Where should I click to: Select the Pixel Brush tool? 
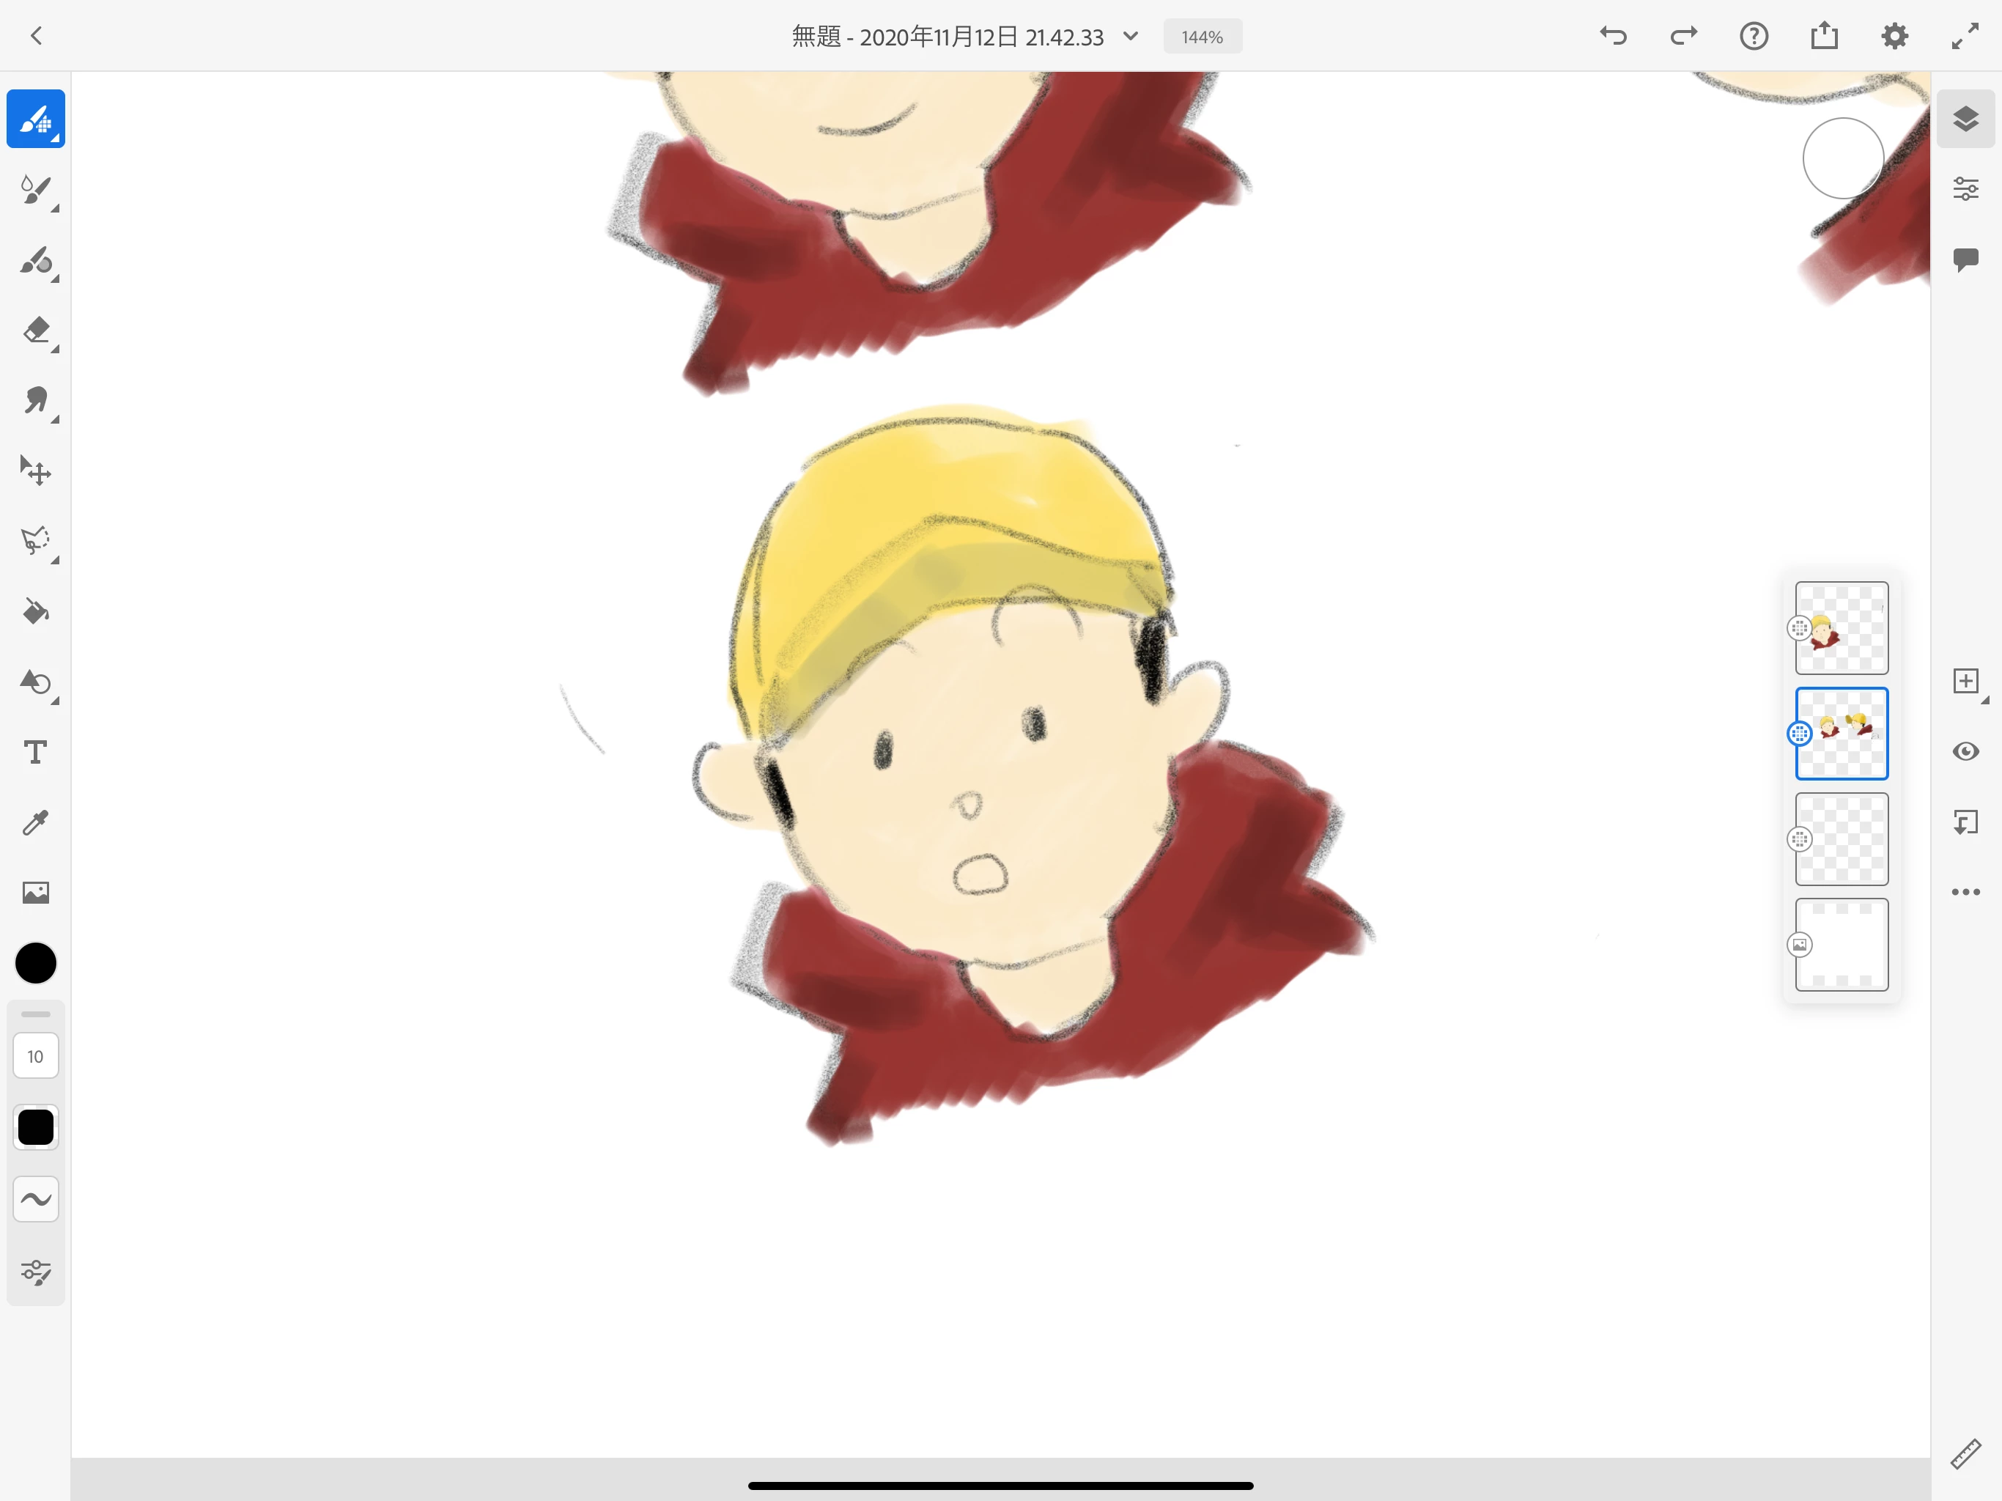pyautogui.click(x=35, y=119)
